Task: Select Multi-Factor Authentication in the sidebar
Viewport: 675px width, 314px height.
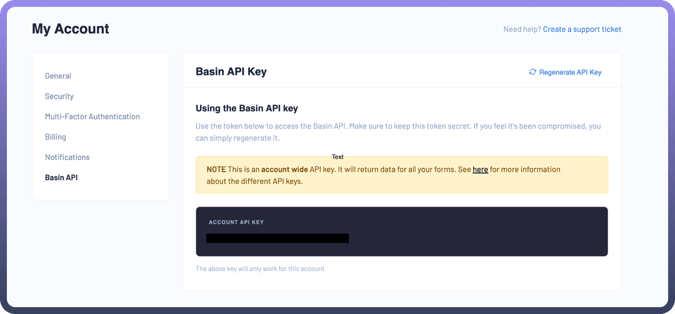Action: click(x=92, y=117)
